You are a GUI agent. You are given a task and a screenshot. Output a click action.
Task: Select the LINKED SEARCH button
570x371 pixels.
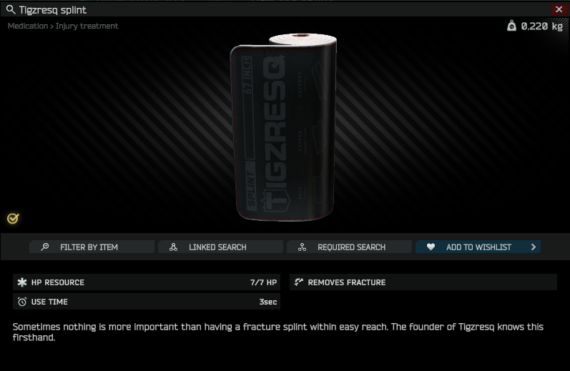(x=220, y=247)
